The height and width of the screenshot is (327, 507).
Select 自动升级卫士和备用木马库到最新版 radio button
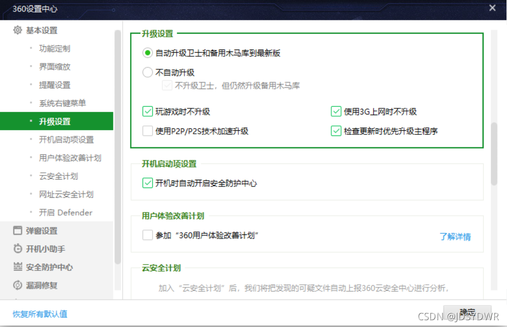click(148, 53)
